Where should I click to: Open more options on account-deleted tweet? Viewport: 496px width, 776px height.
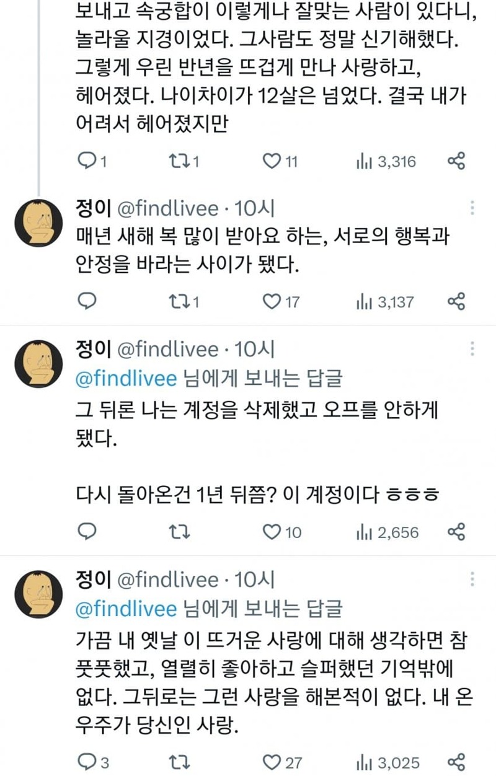(x=473, y=349)
